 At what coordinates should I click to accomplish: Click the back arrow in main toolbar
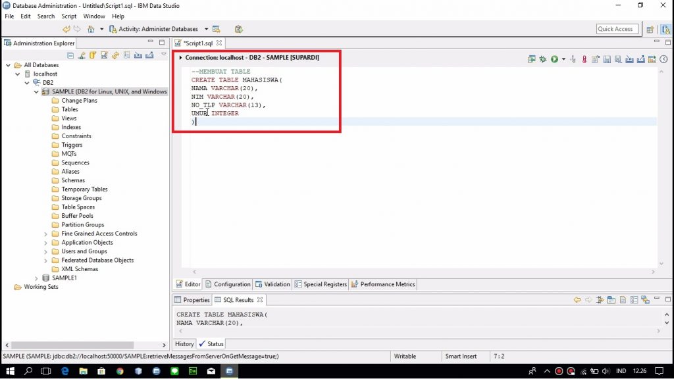(66, 29)
